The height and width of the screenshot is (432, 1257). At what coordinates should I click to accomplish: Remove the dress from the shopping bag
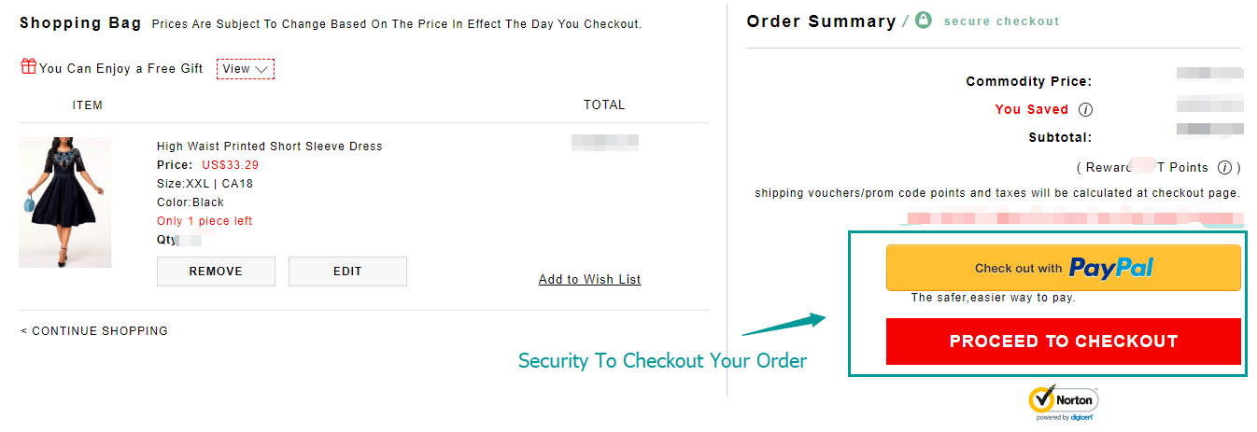tap(216, 272)
